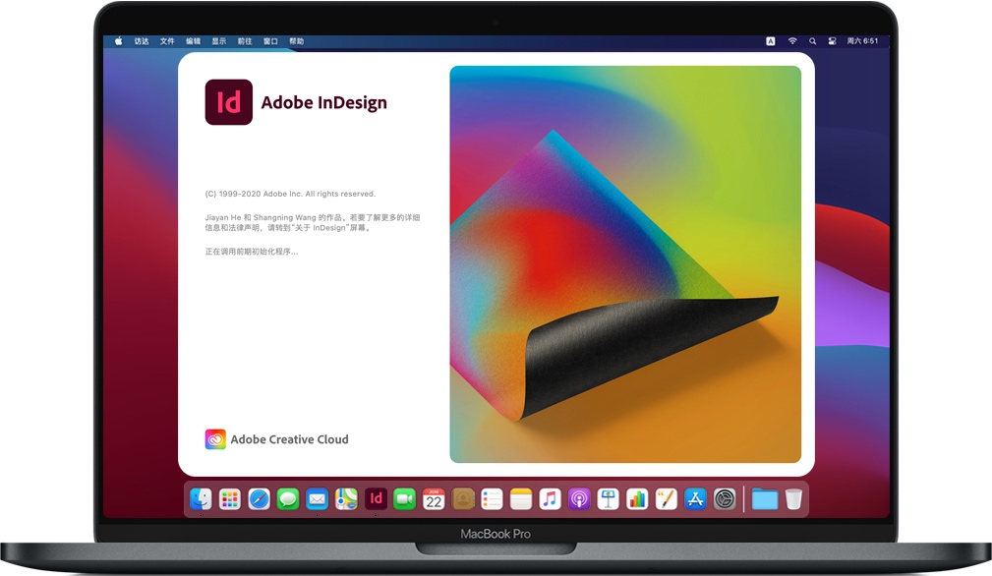Open Launchpad in the Dock

[230, 499]
